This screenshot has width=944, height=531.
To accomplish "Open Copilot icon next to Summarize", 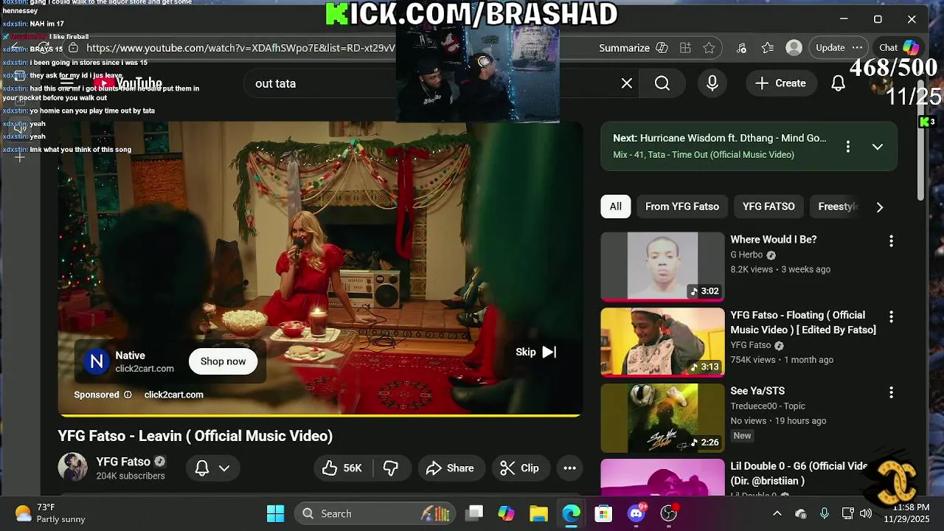I will 662,48.
